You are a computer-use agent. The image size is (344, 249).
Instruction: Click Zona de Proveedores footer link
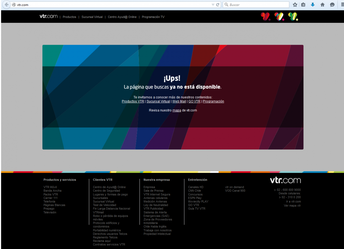coord(158,219)
